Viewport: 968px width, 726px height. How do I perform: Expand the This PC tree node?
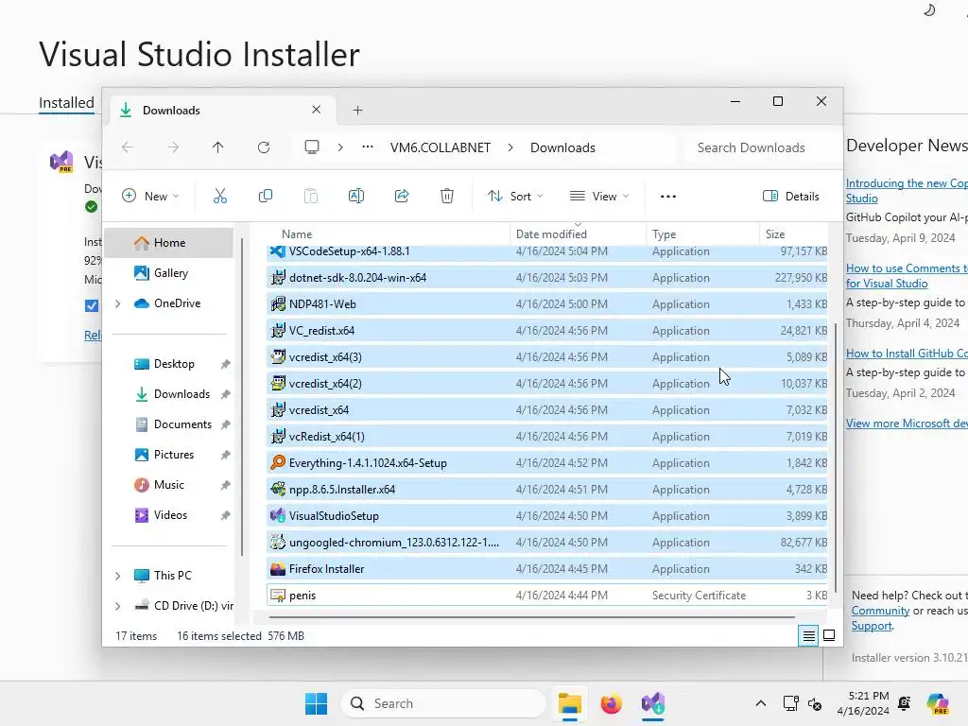118,576
